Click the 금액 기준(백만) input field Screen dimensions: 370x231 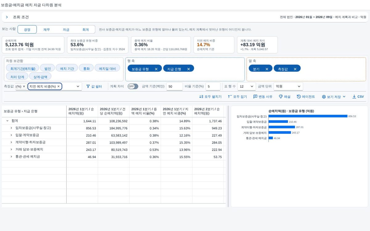[x=175, y=87]
